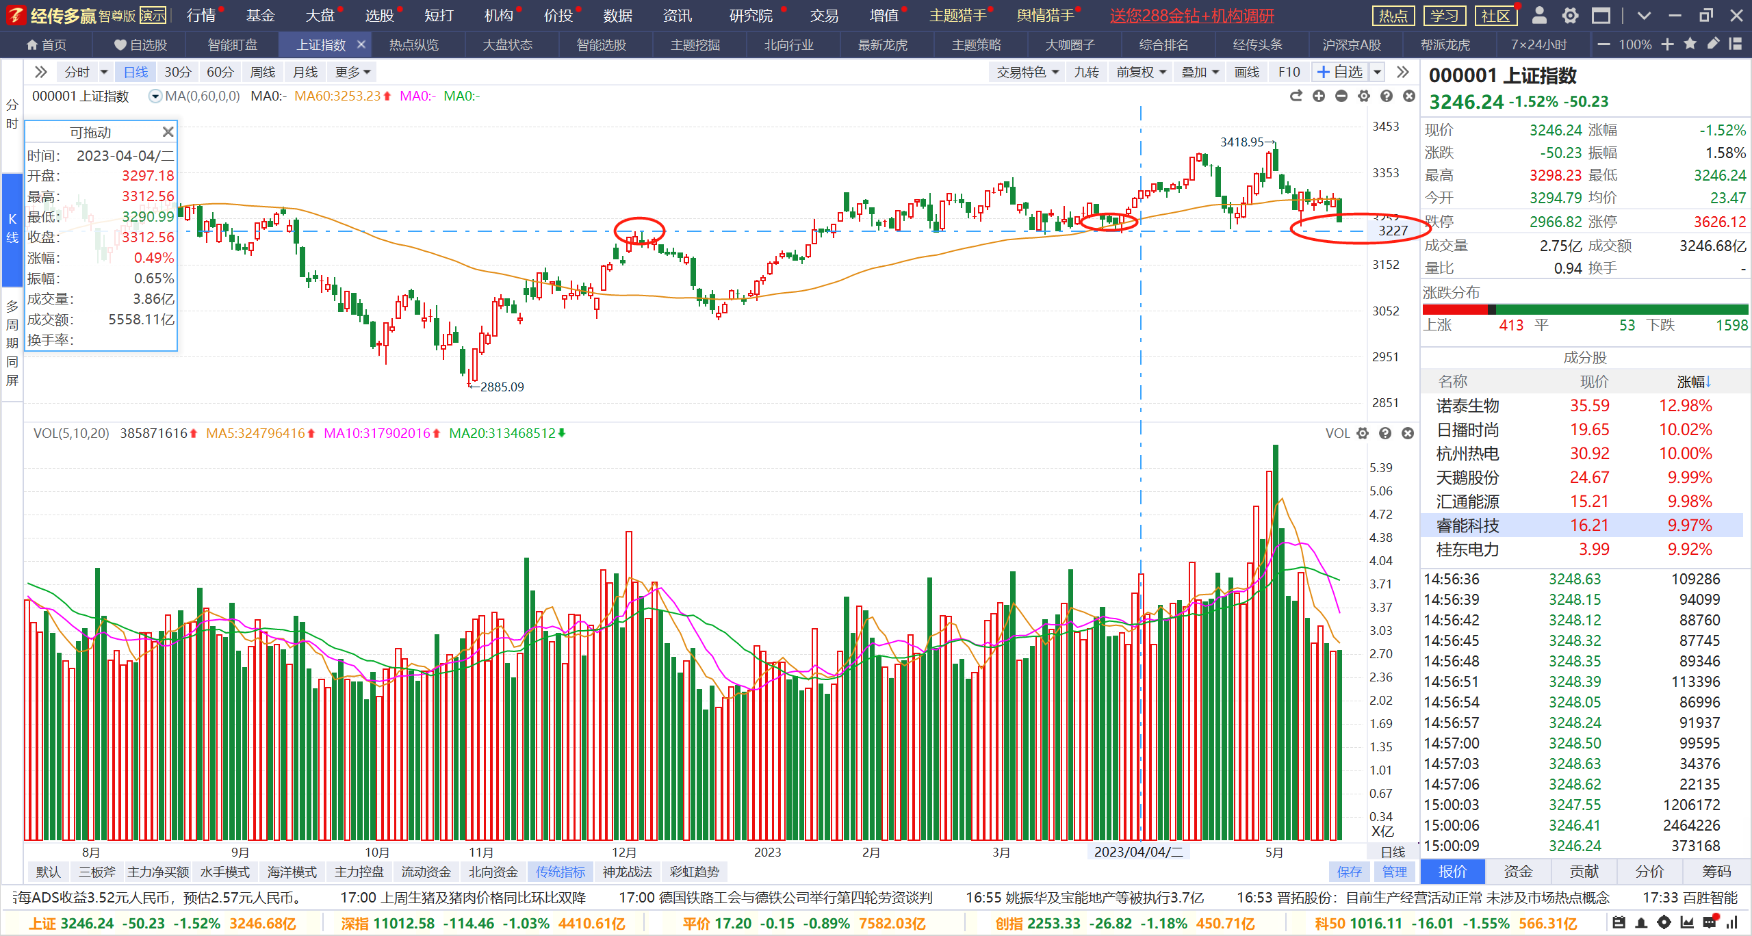Screen dimensions: 1752x936
Task: Toggle 九转 indicator overlay
Action: click(x=1086, y=72)
